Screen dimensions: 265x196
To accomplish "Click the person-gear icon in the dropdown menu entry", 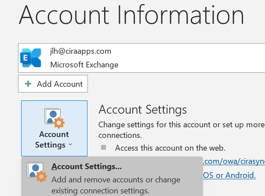I will [36, 173].
